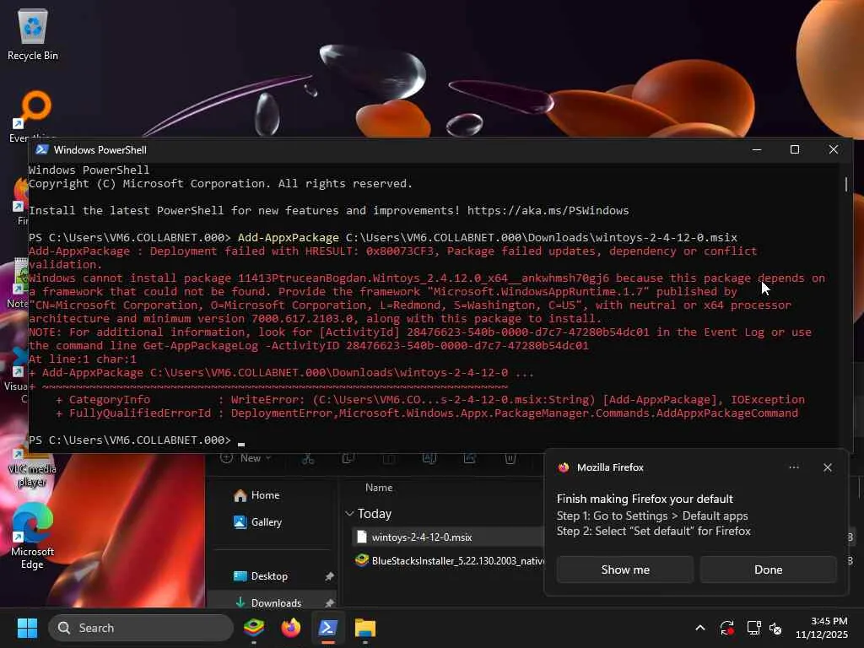Click the taskbar Search box

tap(141, 628)
